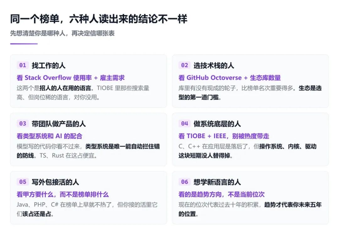Click the sentence 库里有没有现成的轮子
Image resolution: width=339 pixels, height=231 pixels.
[x=207, y=88]
